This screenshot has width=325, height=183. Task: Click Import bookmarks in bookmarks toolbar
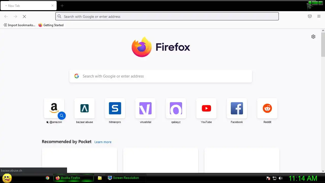point(19,25)
